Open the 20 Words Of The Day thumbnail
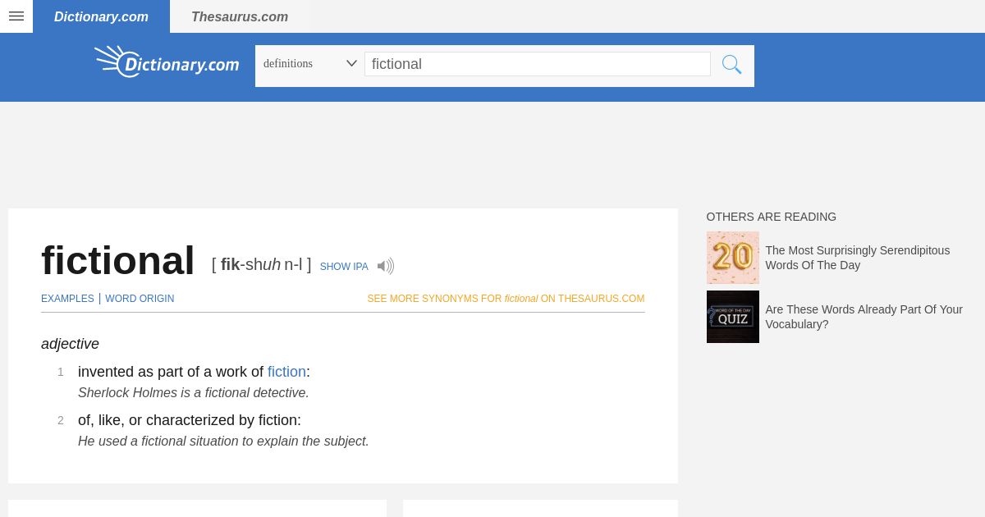985x517 pixels. [x=732, y=258]
